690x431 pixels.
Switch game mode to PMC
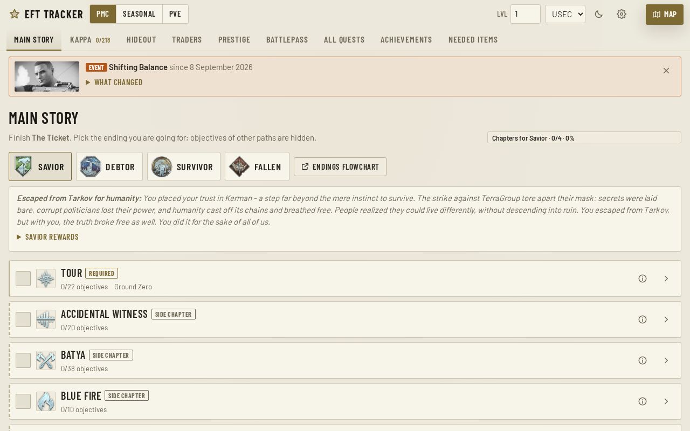(x=103, y=14)
